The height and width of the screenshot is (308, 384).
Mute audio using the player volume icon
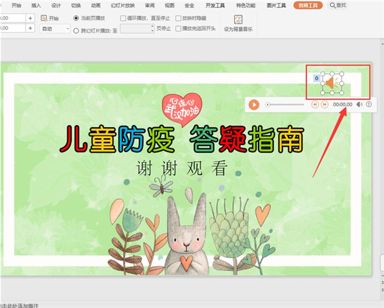click(359, 104)
